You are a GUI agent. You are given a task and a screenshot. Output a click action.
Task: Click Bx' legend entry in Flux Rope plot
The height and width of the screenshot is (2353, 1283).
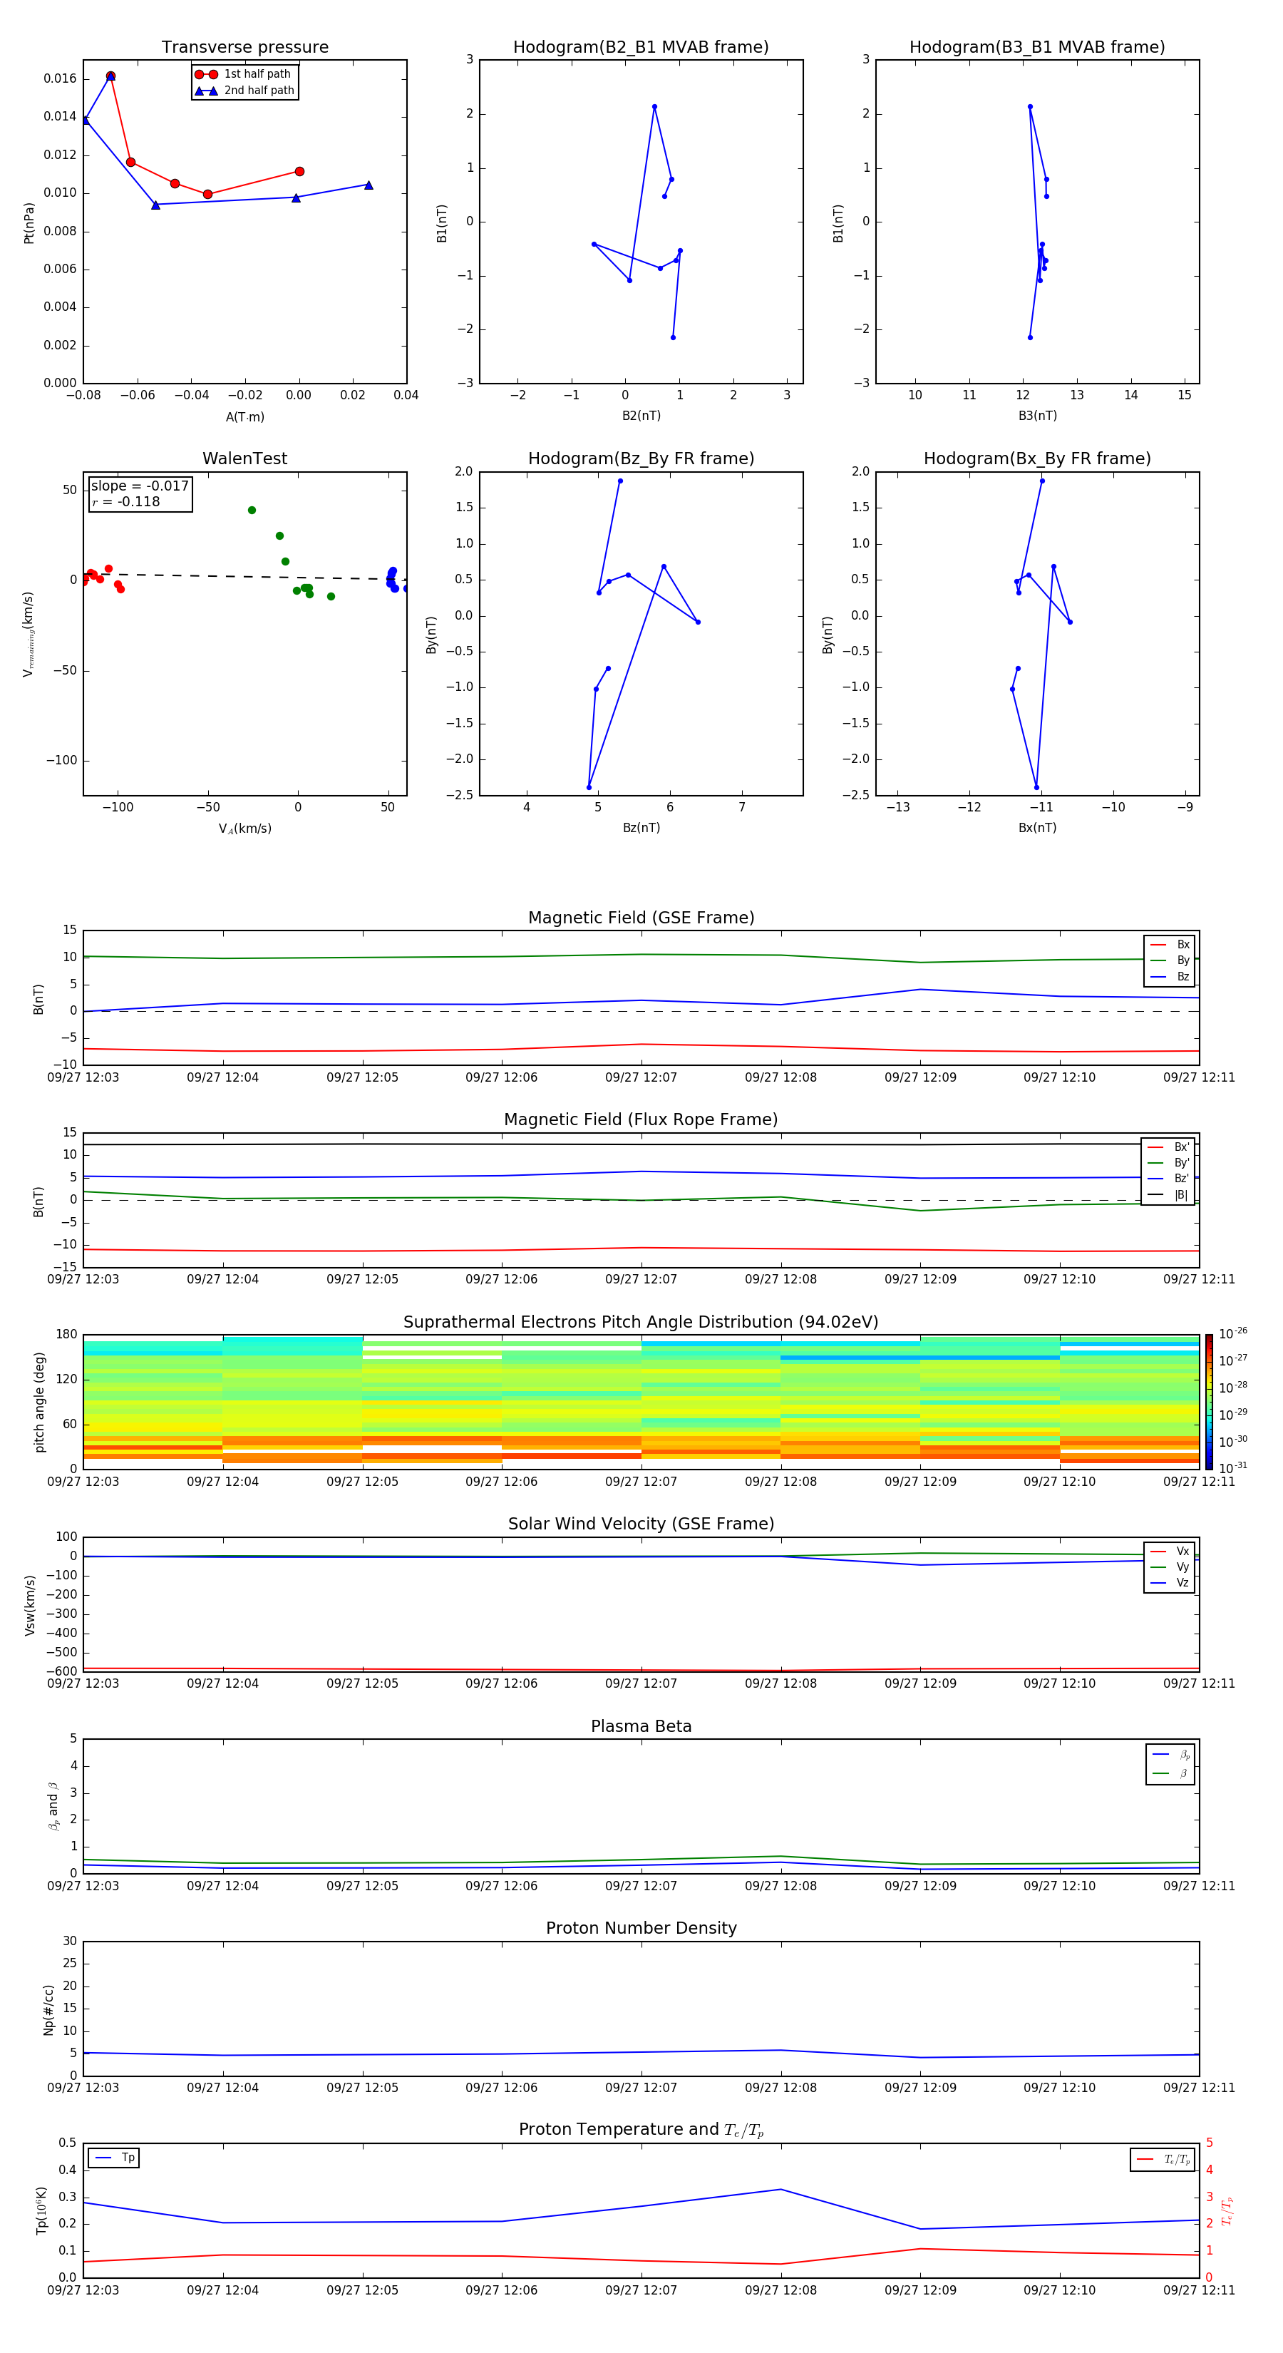pos(1168,1147)
